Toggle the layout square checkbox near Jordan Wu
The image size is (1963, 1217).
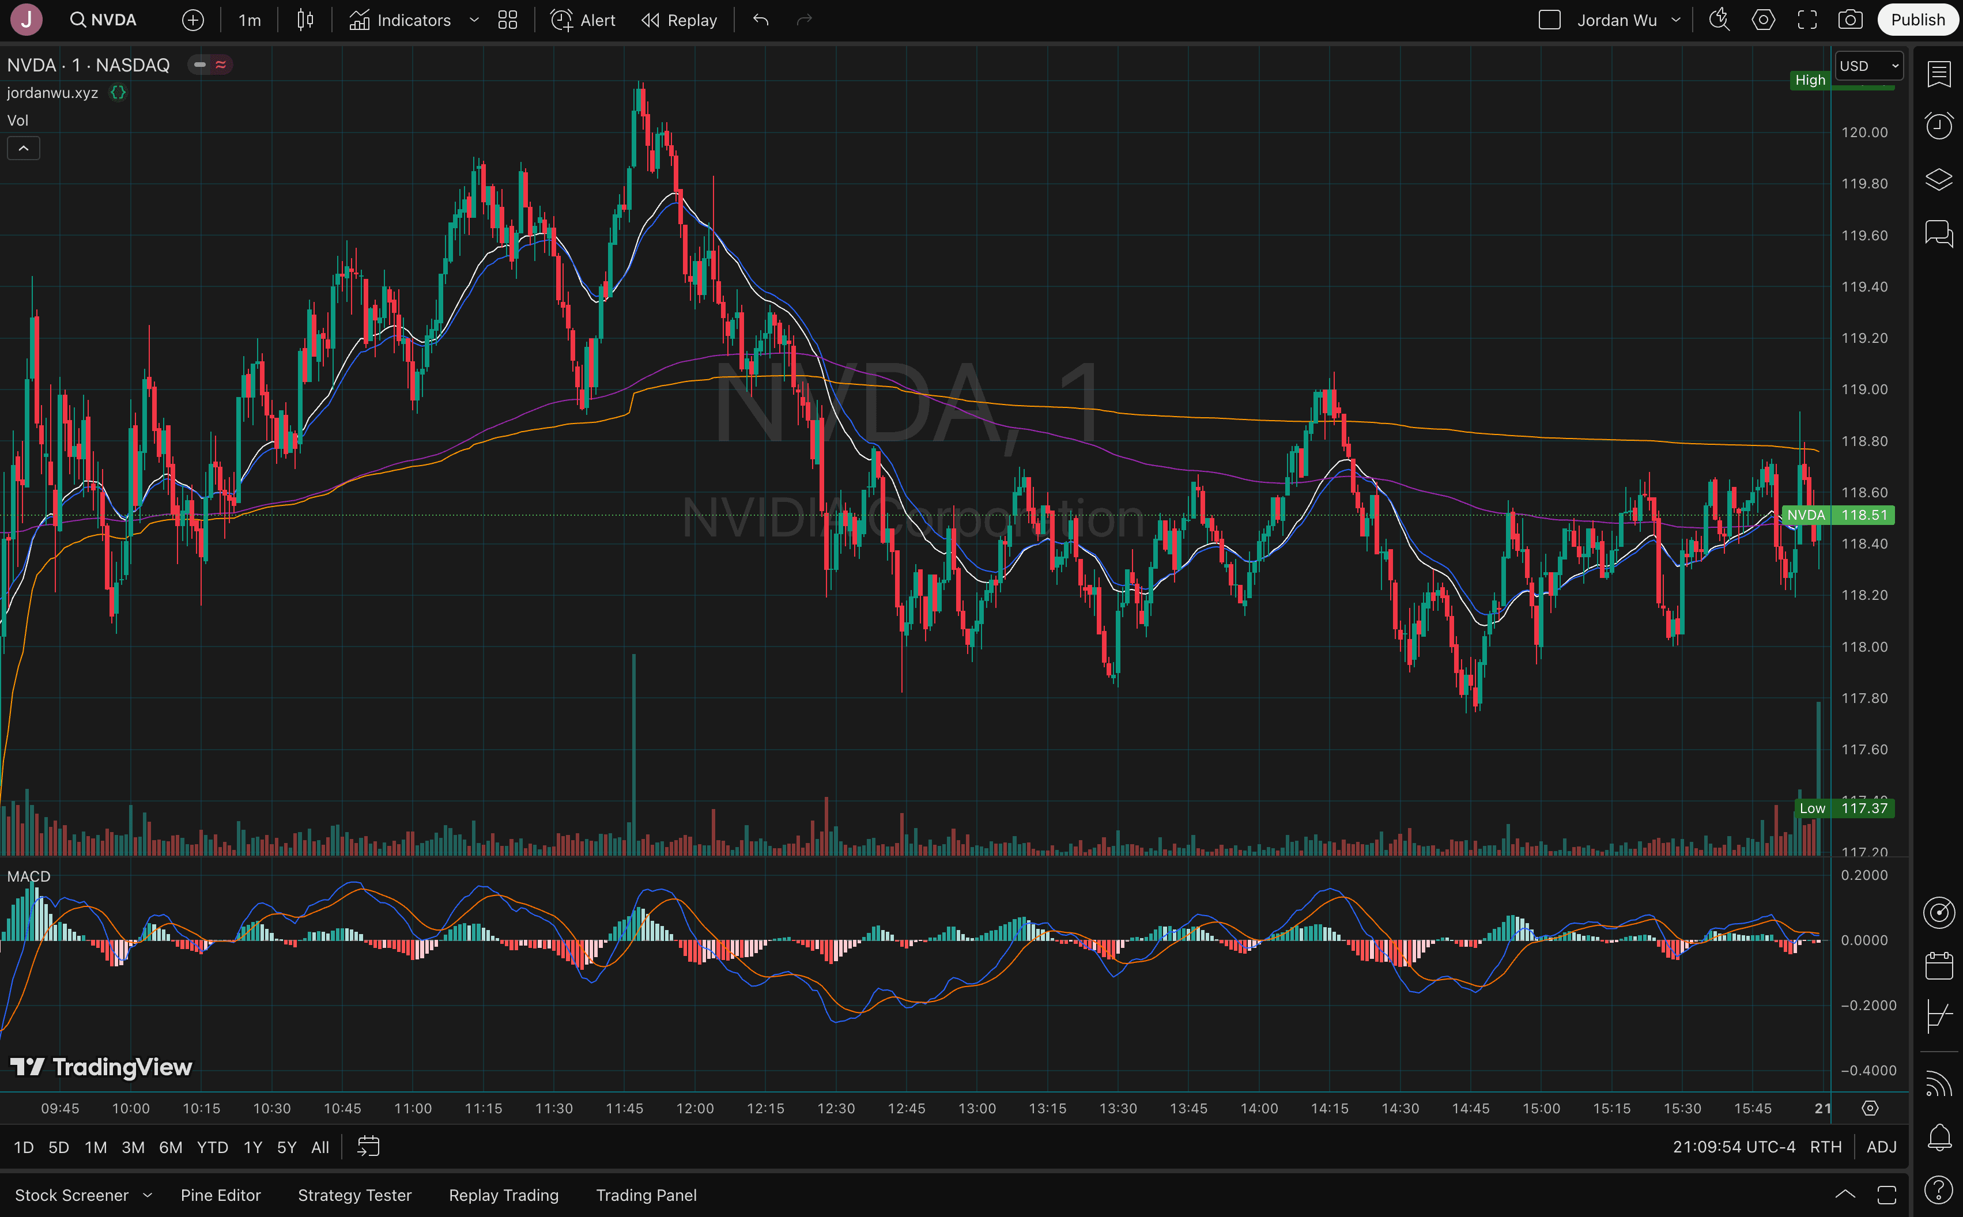[x=1549, y=20]
